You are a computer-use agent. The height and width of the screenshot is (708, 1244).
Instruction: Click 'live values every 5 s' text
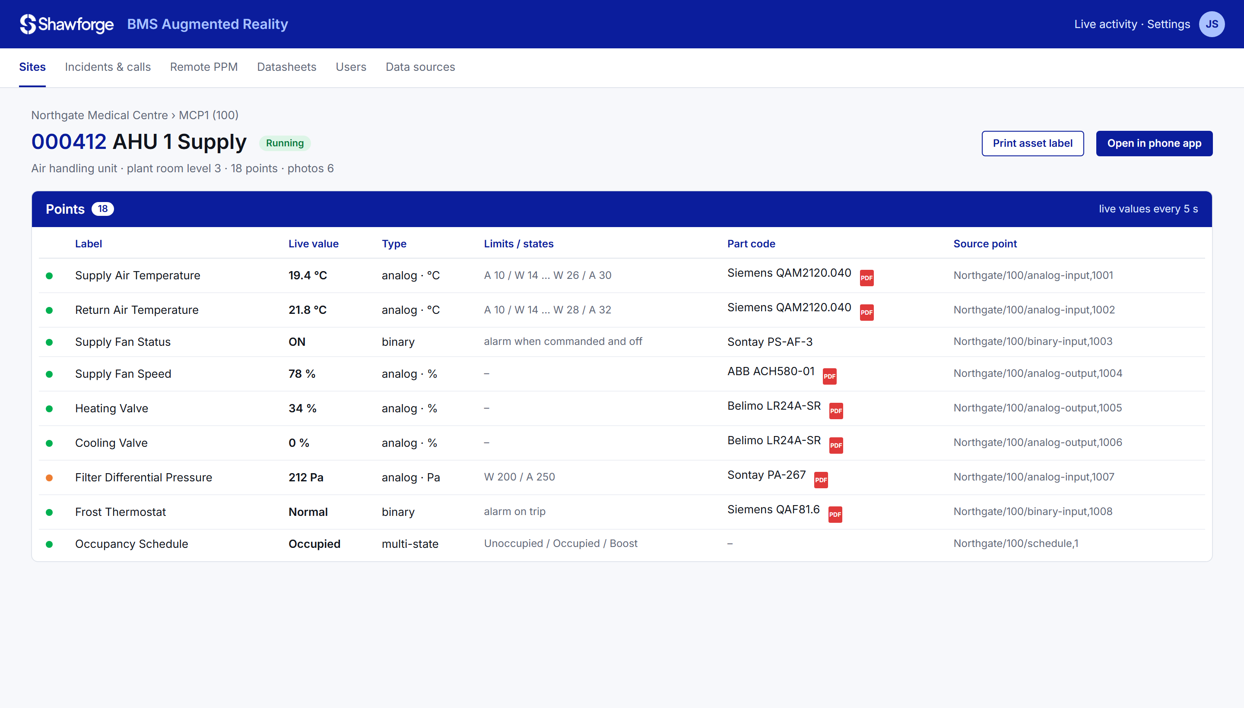tap(1148, 209)
